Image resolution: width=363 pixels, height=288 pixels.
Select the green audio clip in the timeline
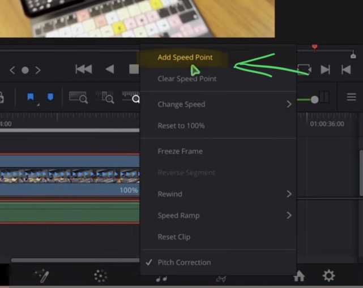pyautogui.click(x=70, y=212)
